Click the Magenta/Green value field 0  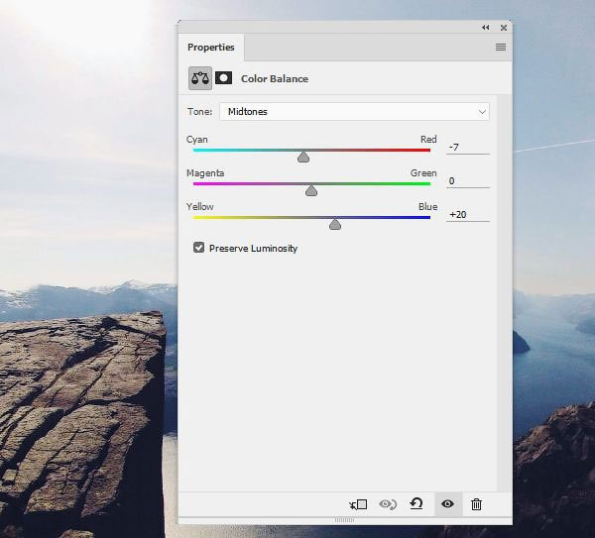(468, 181)
